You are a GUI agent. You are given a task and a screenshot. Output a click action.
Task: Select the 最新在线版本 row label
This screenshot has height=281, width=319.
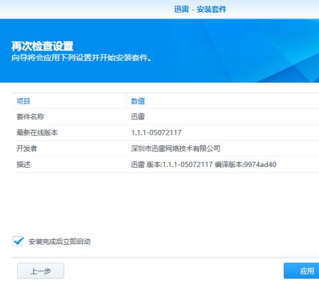pos(37,133)
